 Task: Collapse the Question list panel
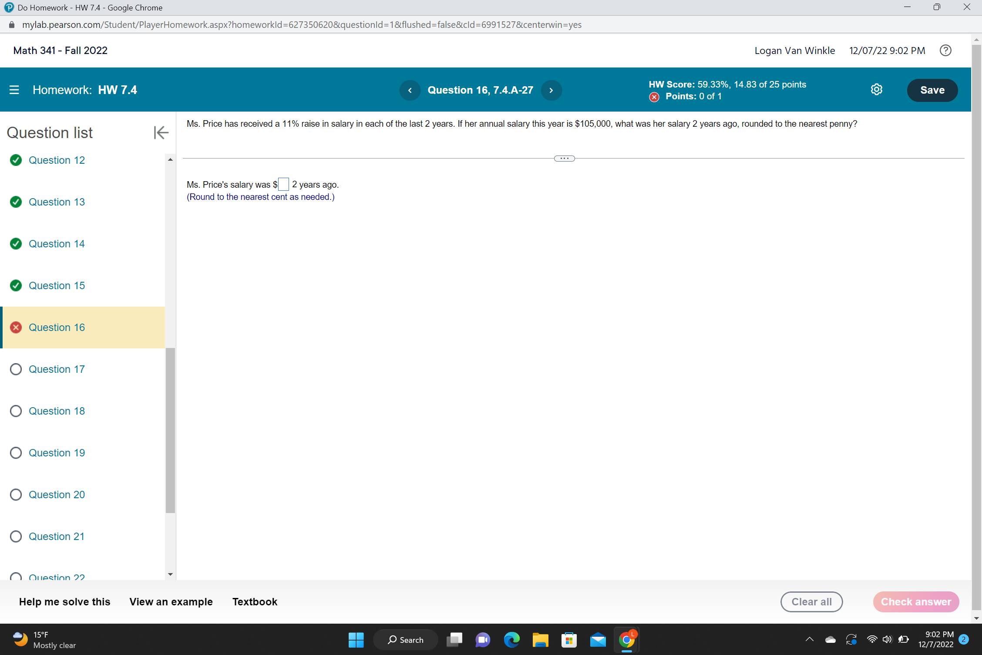click(x=160, y=132)
